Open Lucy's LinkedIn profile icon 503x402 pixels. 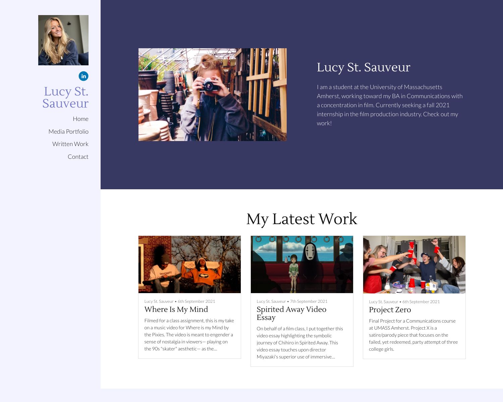pos(83,76)
